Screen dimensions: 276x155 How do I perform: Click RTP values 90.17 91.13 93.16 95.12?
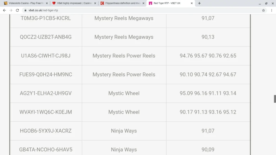[x=208, y=112]
